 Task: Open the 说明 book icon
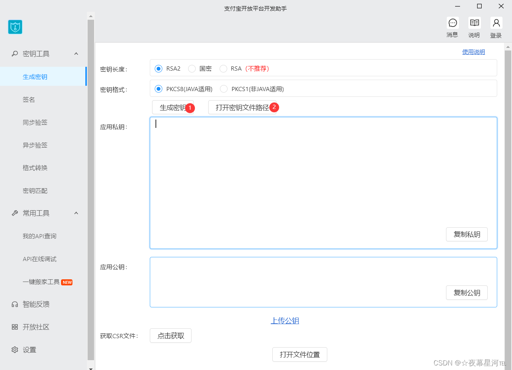(x=474, y=23)
